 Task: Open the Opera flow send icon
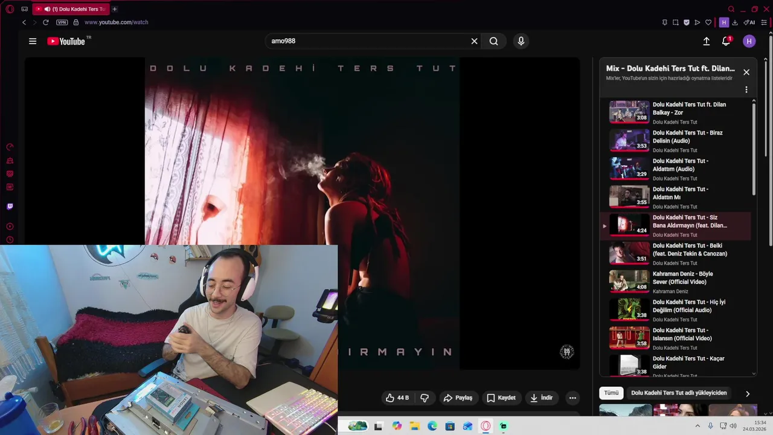(x=698, y=22)
